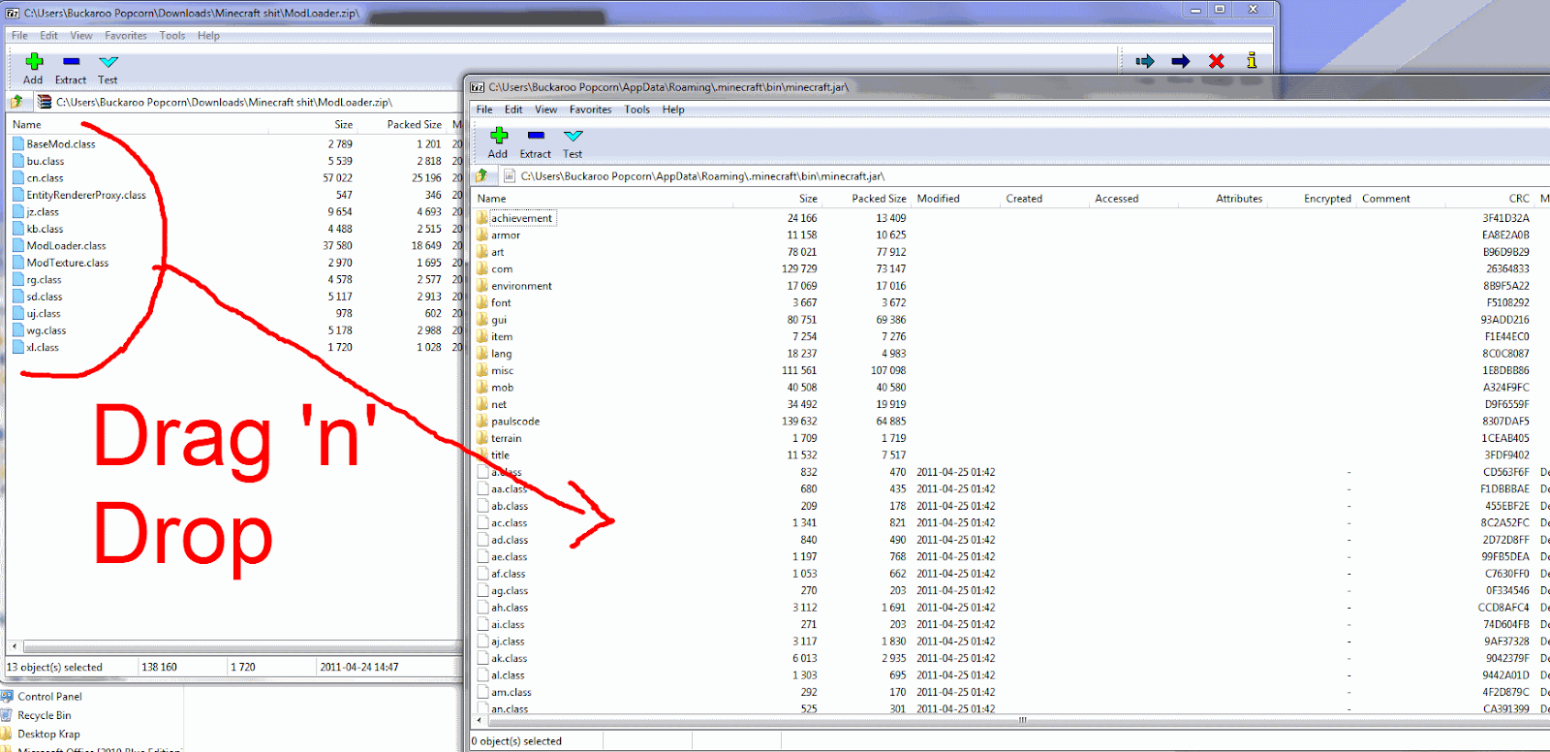This screenshot has width=1550, height=752.
Task: Select EntityRendererProxy.class file
Action: (85, 195)
